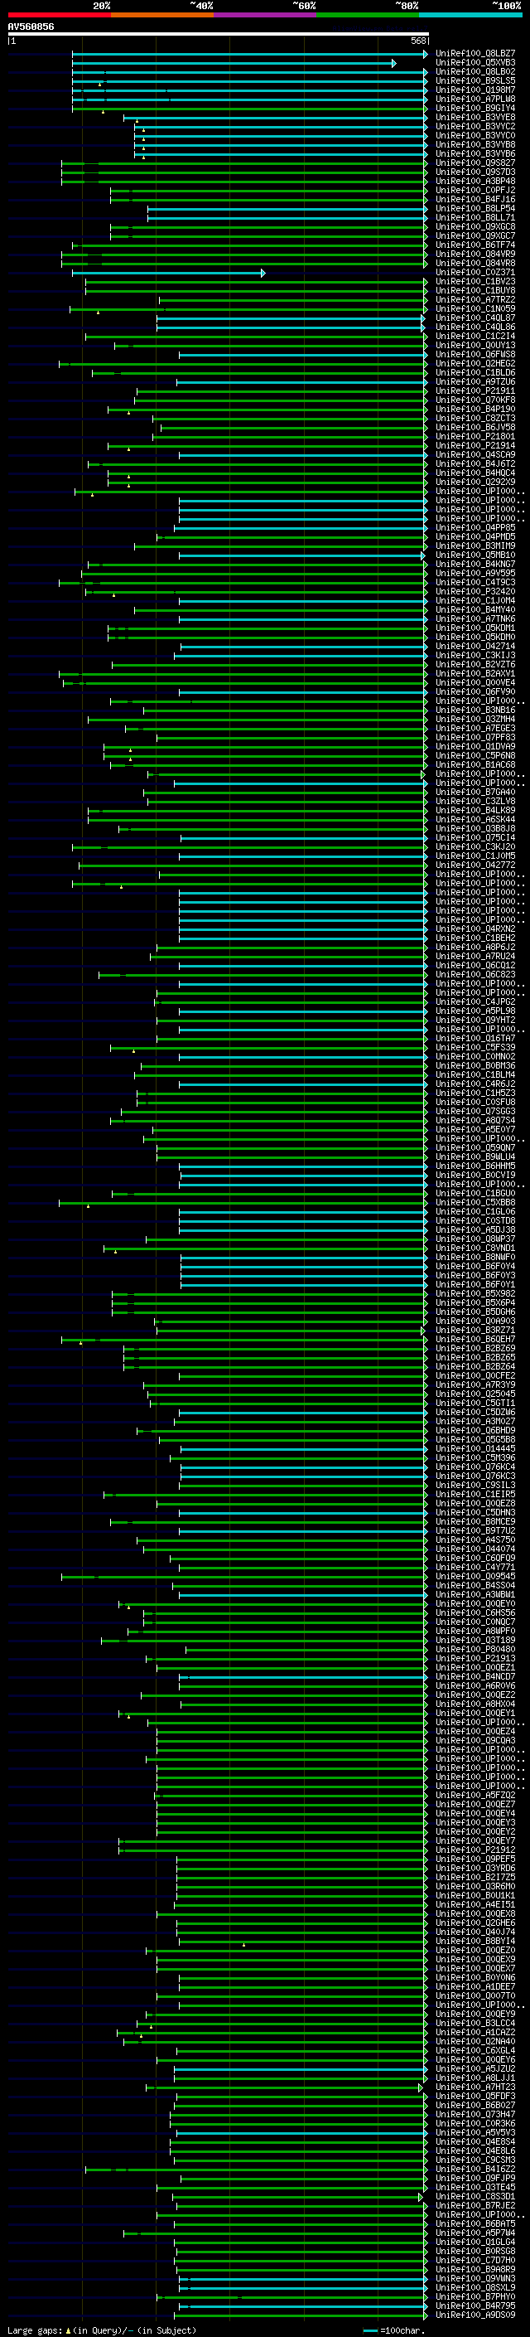Image resolution: width=530 pixels, height=2337 pixels.
Task: Select hit label UniRef100_B6TF74
Action: 475,245
